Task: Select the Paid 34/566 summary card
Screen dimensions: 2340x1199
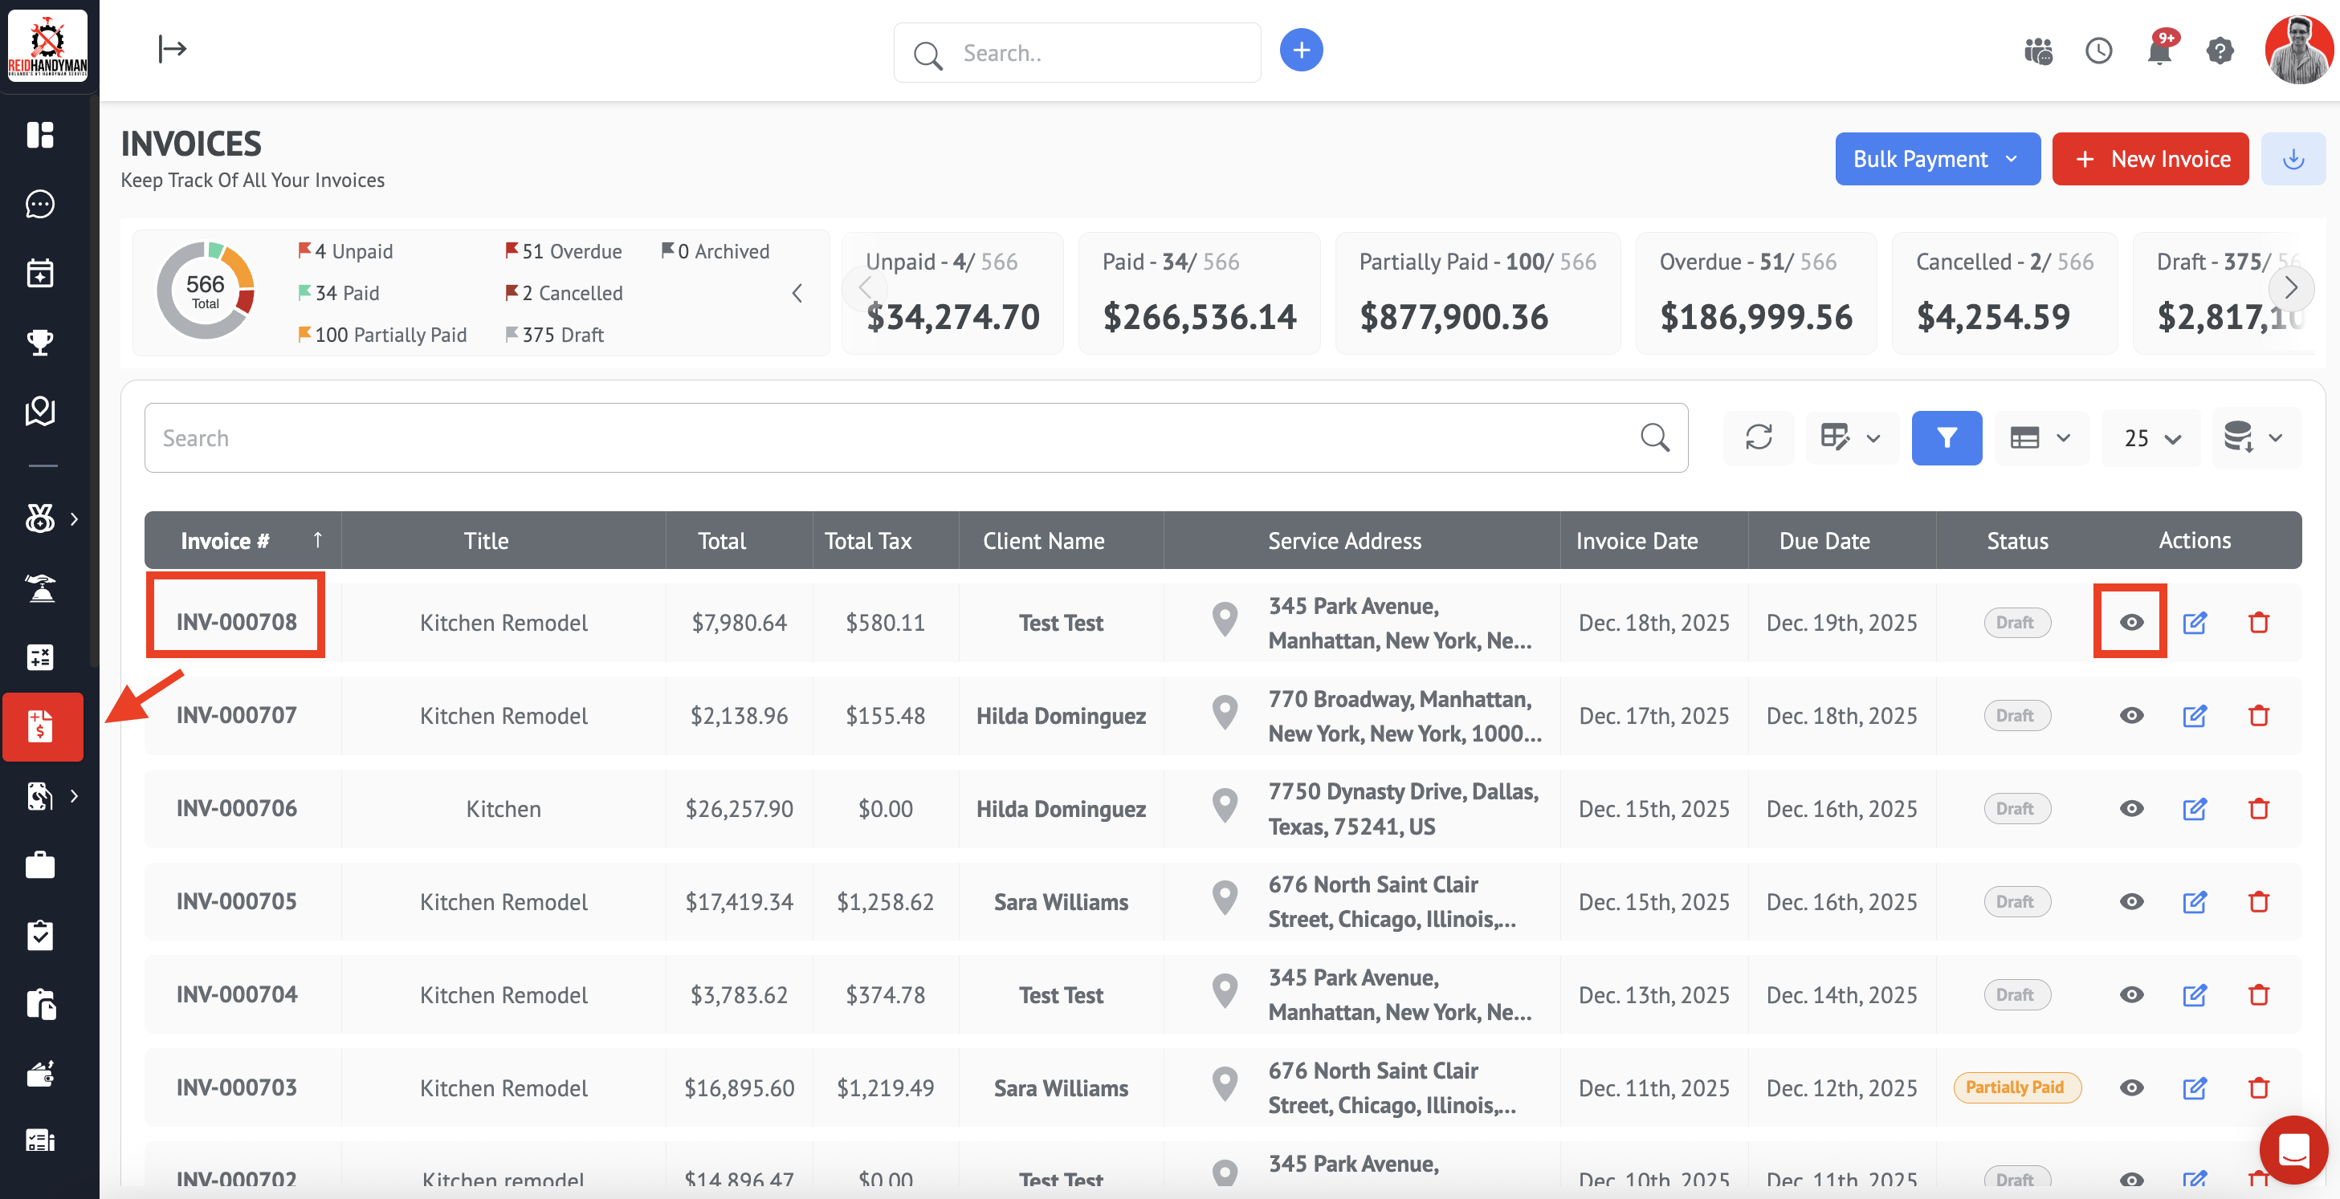Action: point(1199,292)
